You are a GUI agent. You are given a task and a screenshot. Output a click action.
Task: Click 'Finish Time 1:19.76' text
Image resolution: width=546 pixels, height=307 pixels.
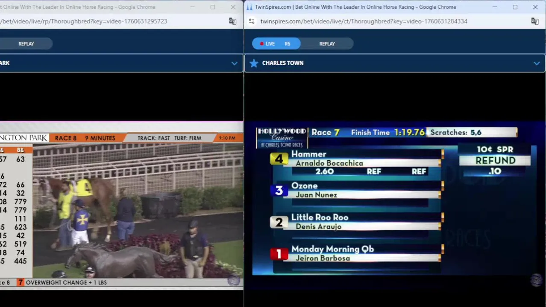tap(388, 133)
